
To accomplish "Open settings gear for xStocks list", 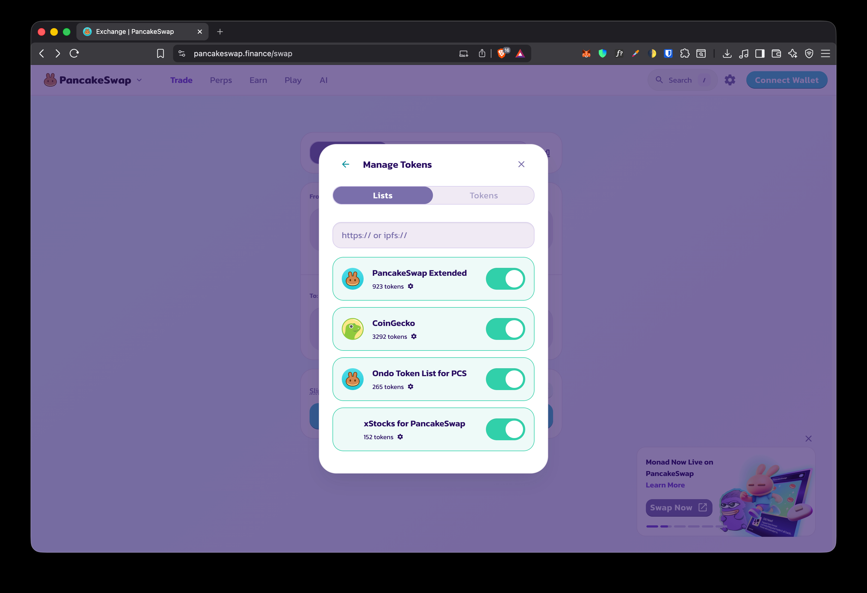I will pyautogui.click(x=400, y=437).
